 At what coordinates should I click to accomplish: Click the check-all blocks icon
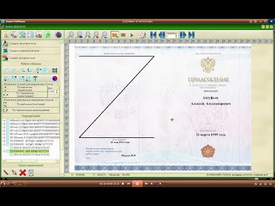(x=14, y=70)
